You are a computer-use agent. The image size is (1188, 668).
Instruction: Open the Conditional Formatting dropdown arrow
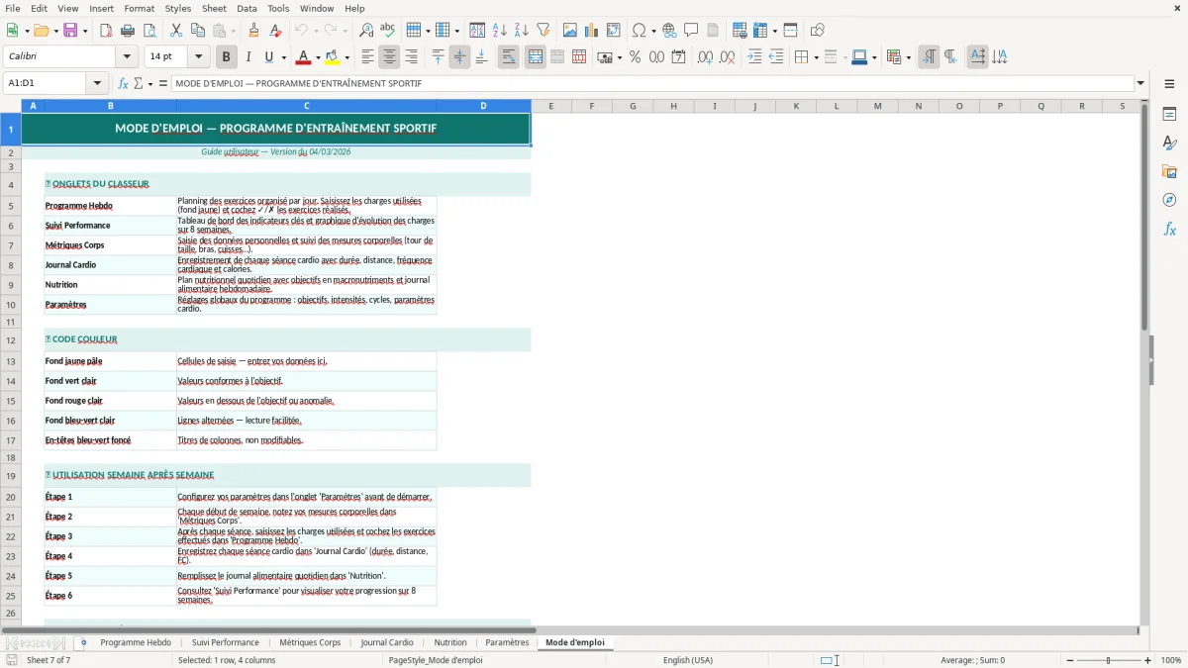coord(907,57)
